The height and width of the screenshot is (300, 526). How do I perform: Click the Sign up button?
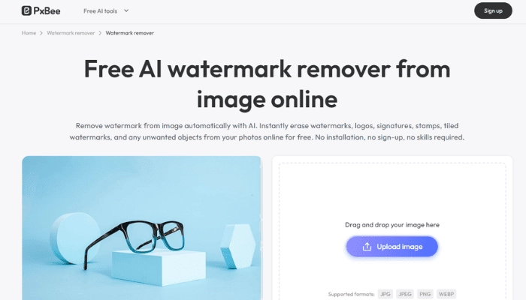coord(493,10)
